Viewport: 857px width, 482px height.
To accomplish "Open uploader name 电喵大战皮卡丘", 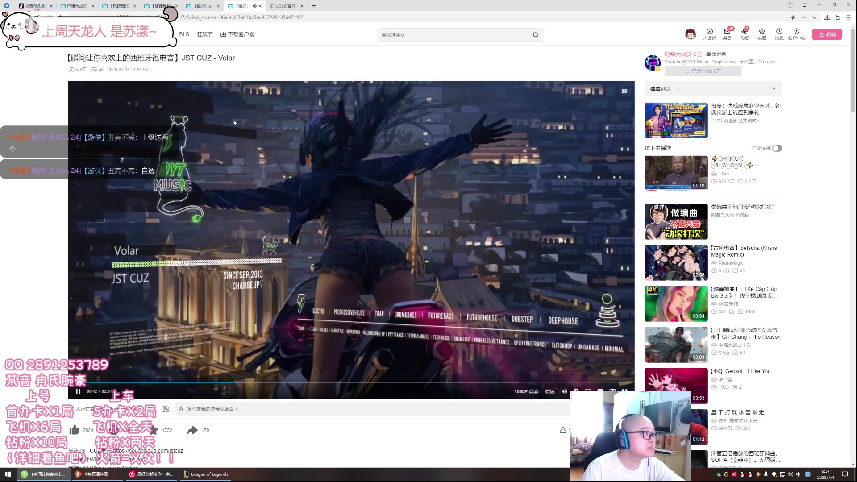I will point(683,54).
